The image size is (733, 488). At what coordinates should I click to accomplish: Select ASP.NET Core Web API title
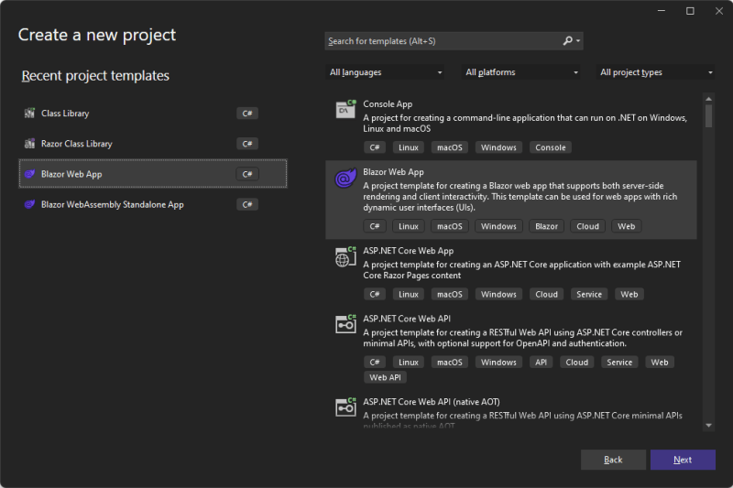(407, 319)
